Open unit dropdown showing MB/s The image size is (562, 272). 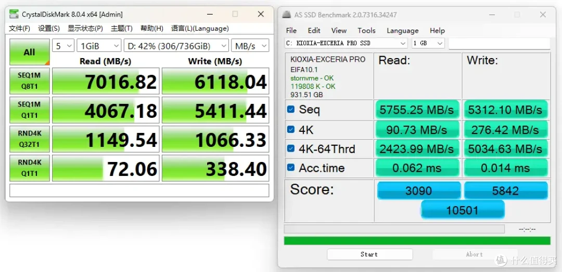250,46
